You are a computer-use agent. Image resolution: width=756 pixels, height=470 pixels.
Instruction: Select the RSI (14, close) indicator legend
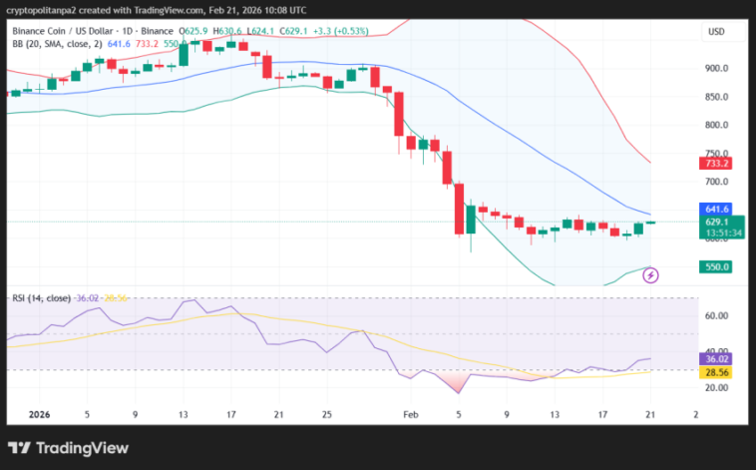(42, 297)
